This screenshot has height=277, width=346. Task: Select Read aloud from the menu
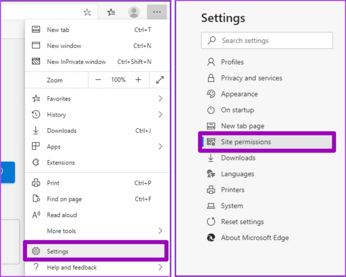tap(62, 215)
